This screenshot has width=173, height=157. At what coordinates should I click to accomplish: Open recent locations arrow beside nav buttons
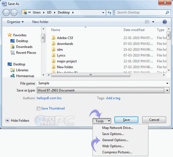point(20,13)
